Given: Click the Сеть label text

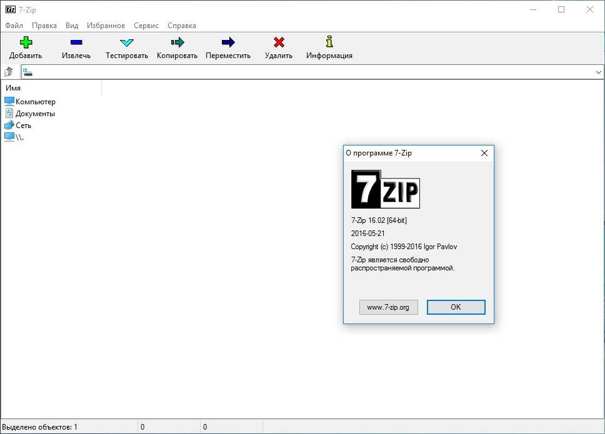Looking at the screenshot, I should click(x=24, y=126).
